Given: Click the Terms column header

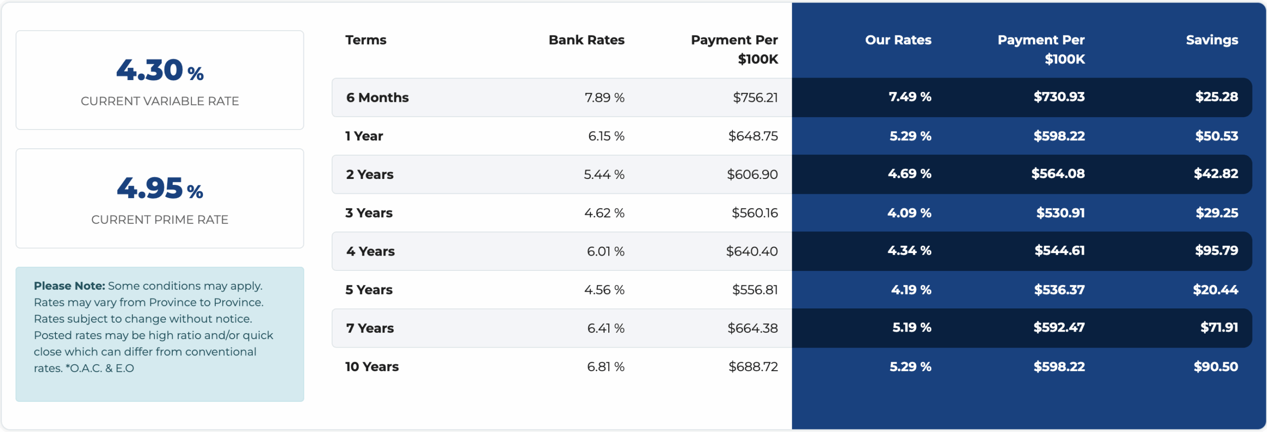Looking at the screenshot, I should 366,40.
